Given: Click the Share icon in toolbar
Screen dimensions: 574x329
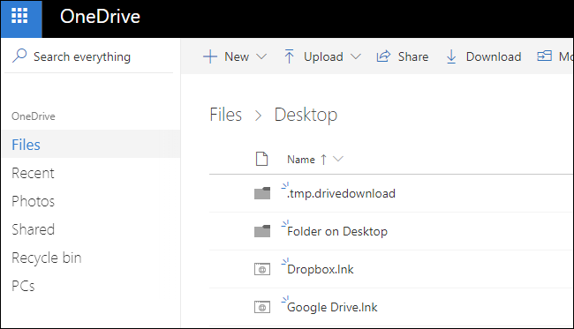Looking at the screenshot, I should 383,56.
